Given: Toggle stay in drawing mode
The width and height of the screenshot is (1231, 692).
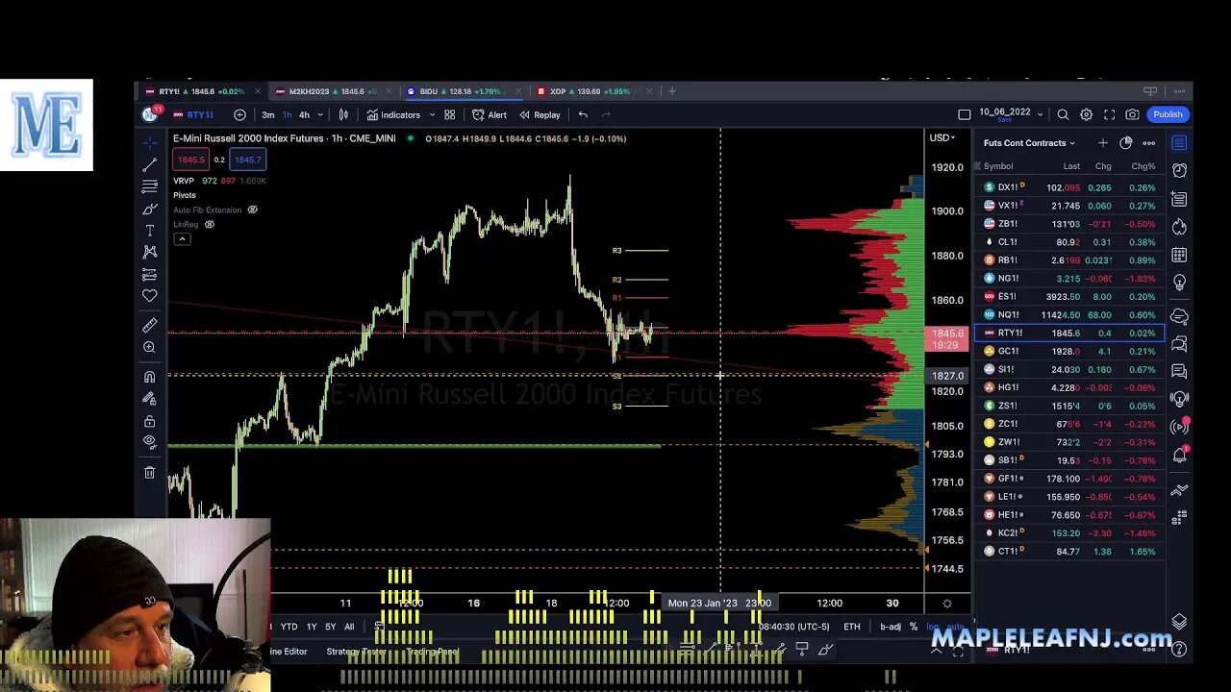Looking at the screenshot, I should click(150, 398).
